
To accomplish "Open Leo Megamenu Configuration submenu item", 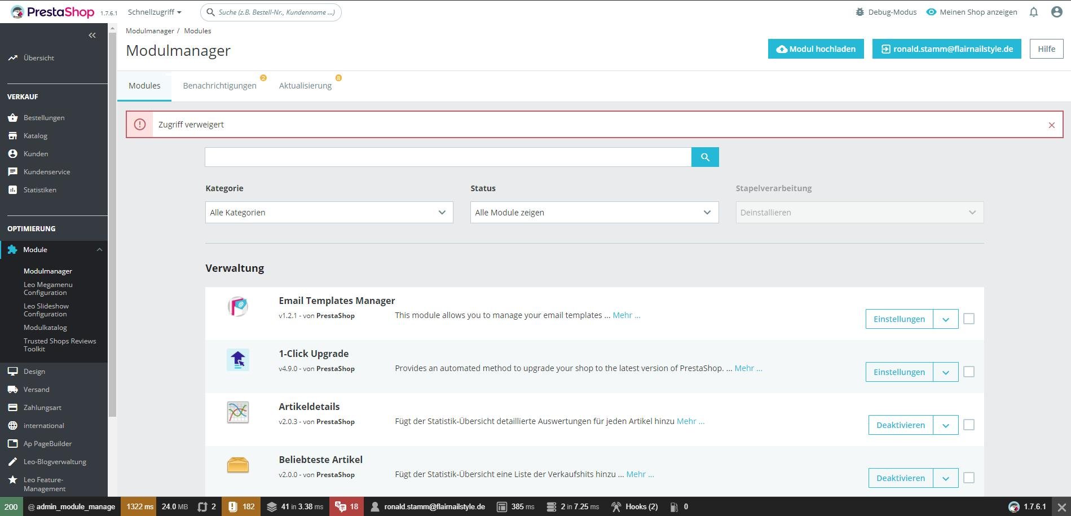I will tap(48, 289).
